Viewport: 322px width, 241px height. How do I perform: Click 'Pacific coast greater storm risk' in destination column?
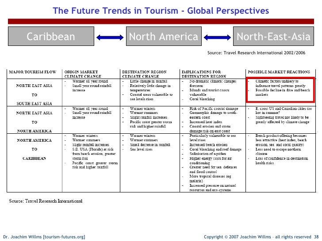pos(151,124)
